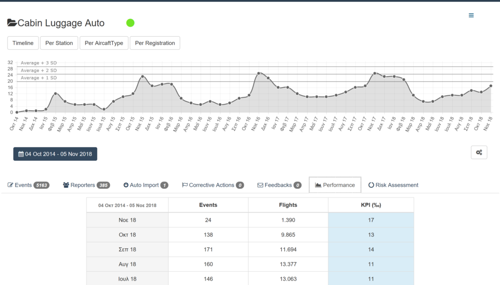The image size is (500, 285).
Task: Click the green status indicator circle
Action: coord(130,23)
